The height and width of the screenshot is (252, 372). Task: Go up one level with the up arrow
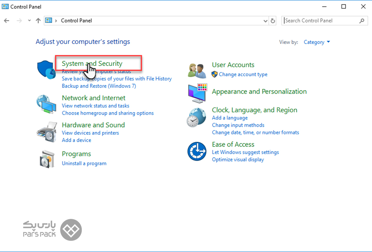[x=38, y=21]
